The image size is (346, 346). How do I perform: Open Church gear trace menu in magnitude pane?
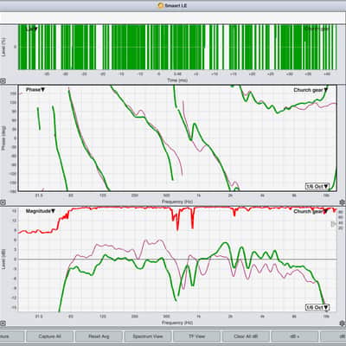(x=311, y=212)
